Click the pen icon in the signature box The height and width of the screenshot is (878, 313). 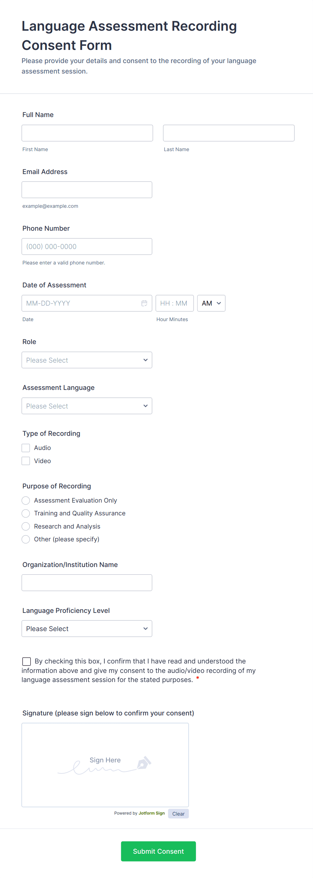point(144,763)
